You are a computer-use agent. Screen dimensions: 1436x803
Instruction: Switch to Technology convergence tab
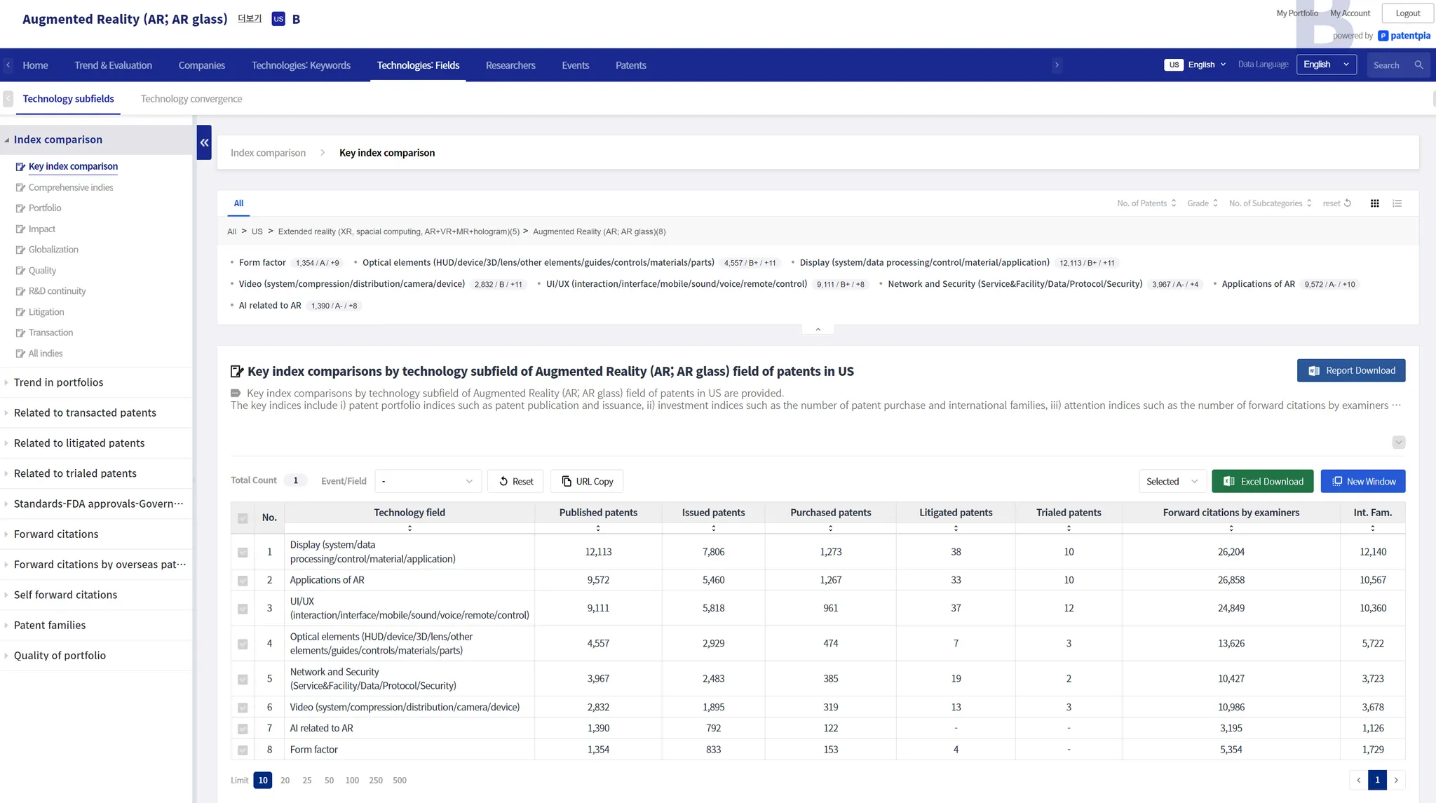pyautogui.click(x=191, y=99)
